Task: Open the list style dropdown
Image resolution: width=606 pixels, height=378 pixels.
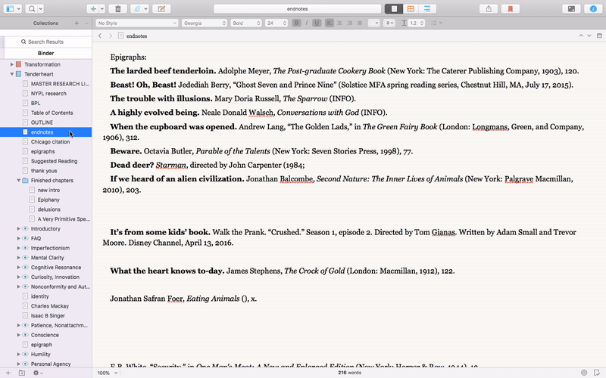Action: click(436, 23)
